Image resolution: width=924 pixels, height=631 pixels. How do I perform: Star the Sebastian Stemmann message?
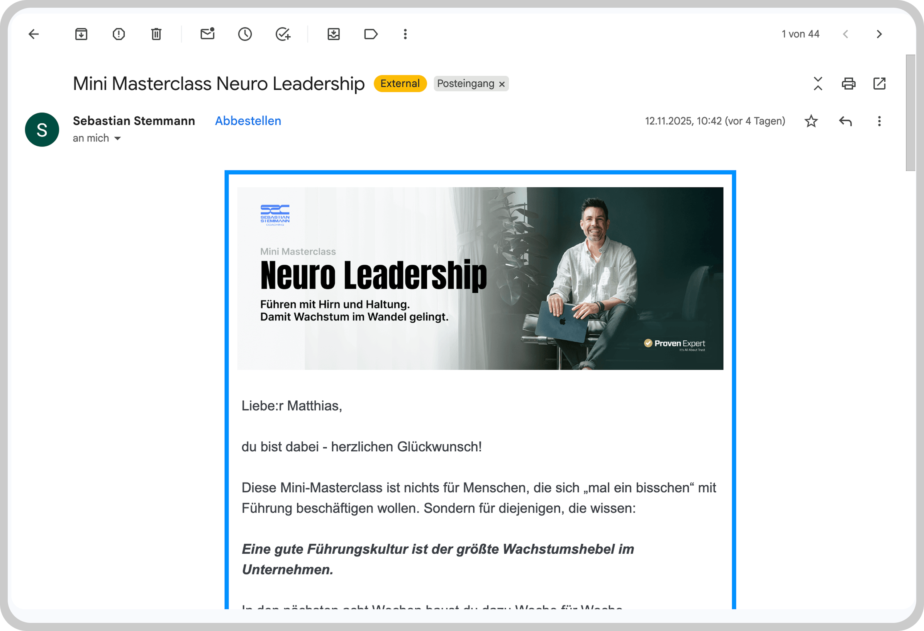click(811, 121)
